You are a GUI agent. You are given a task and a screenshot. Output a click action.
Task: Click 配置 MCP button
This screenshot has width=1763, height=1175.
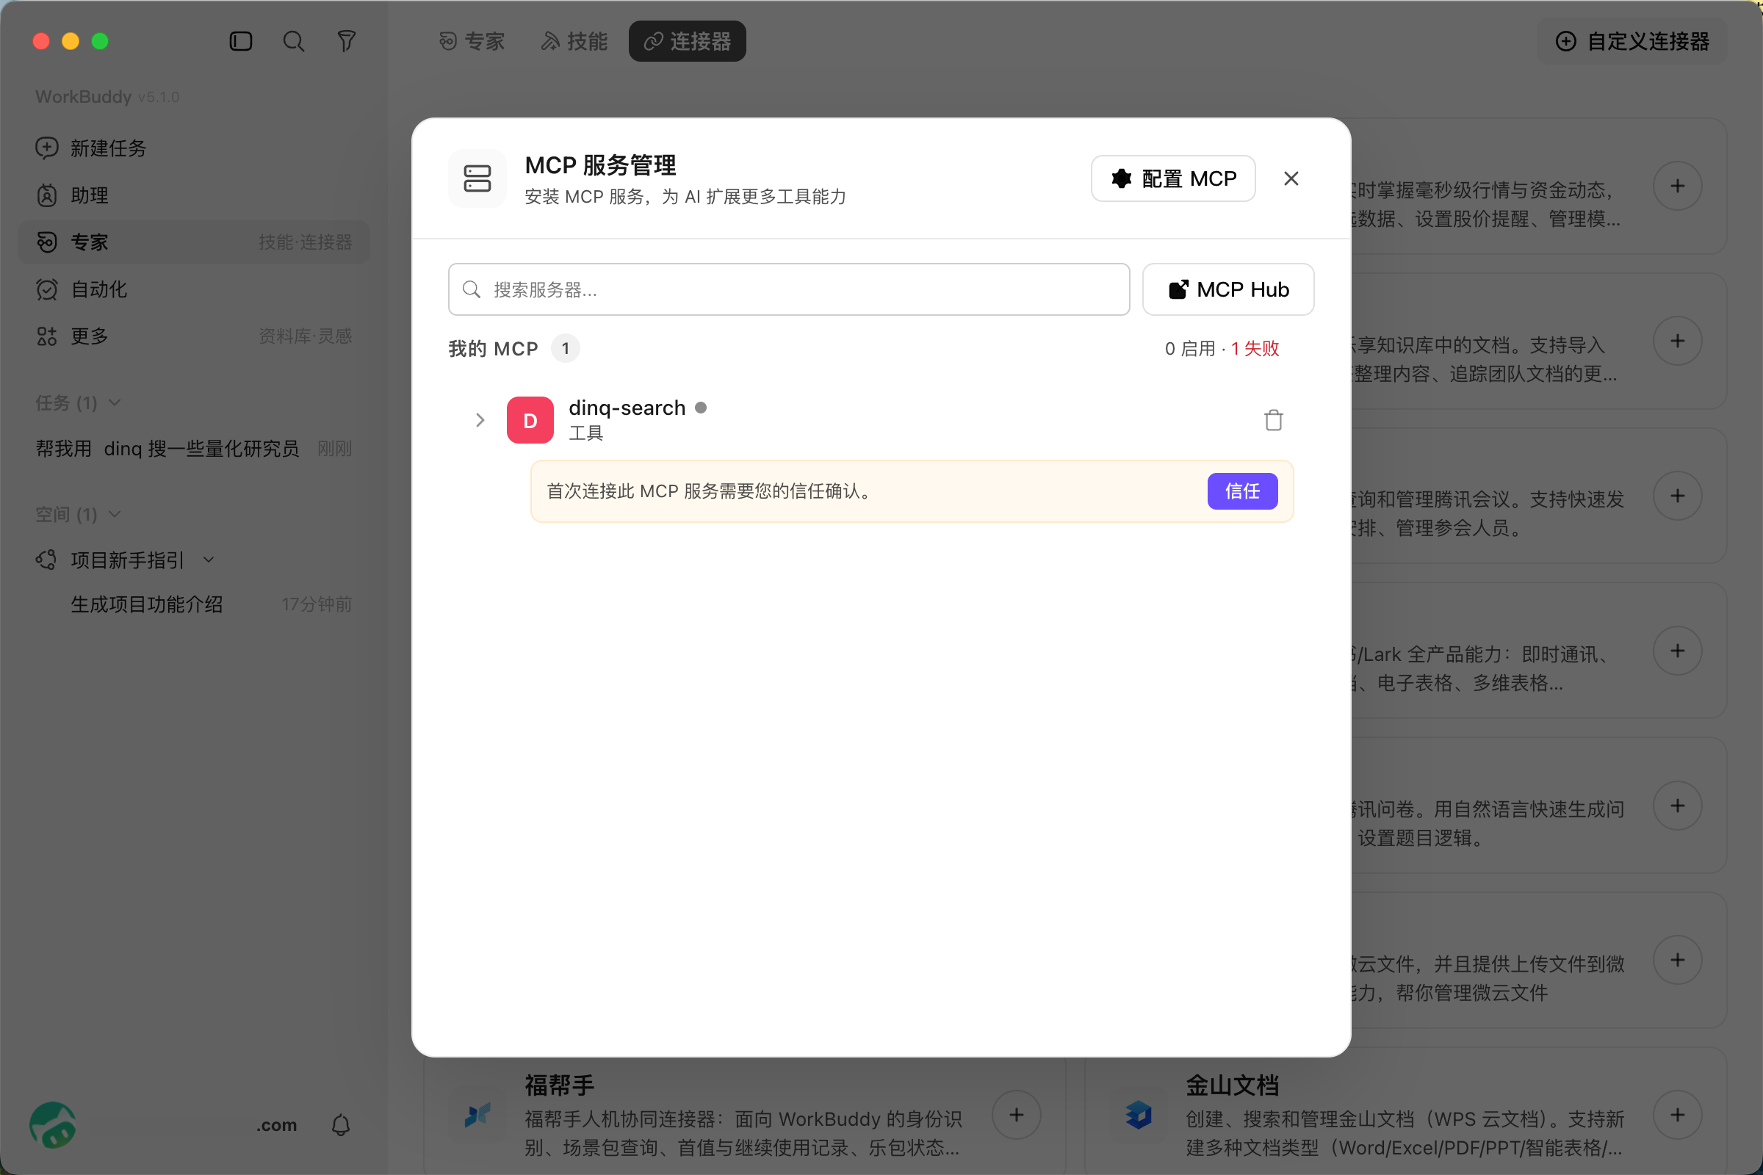point(1173,178)
